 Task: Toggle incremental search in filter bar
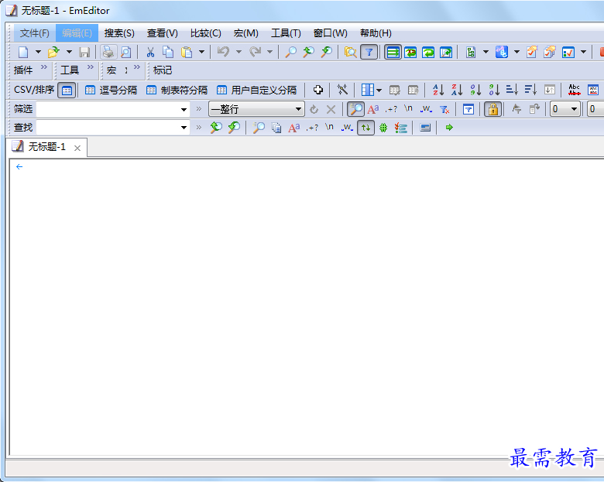356,109
